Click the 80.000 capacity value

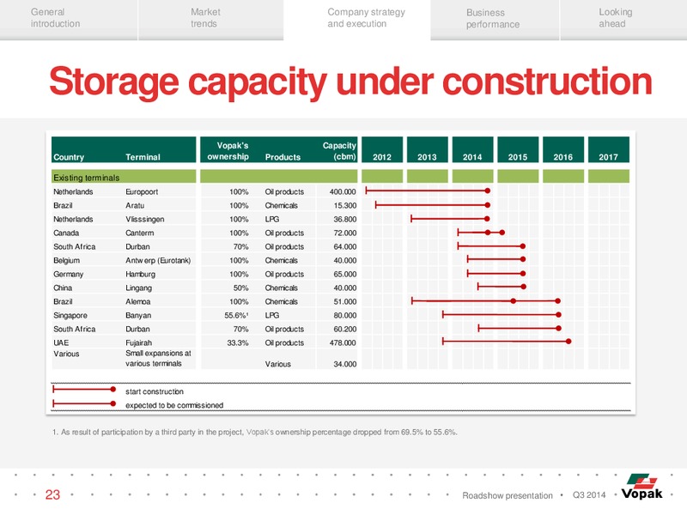coord(345,315)
